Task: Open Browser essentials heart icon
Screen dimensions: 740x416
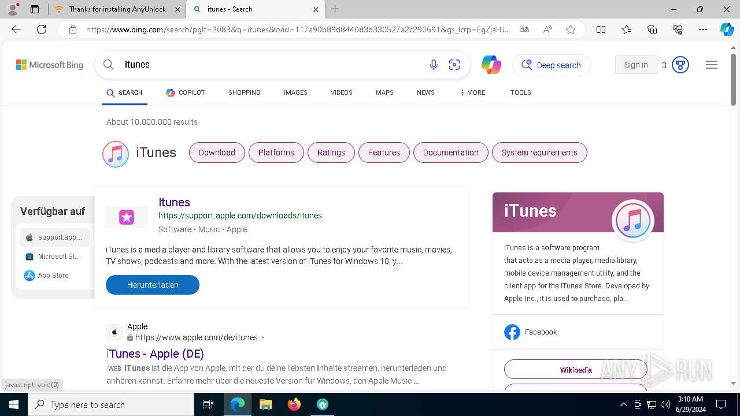Action: coord(678,29)
